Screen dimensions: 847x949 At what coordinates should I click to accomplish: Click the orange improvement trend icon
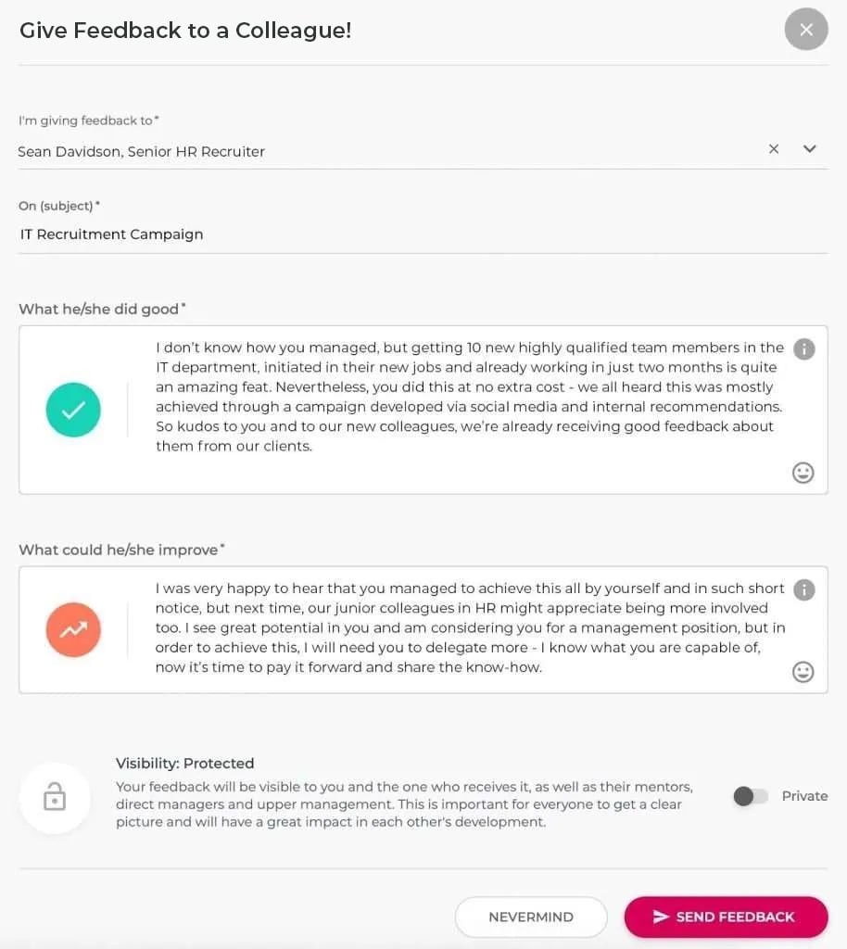coord(73,629)
